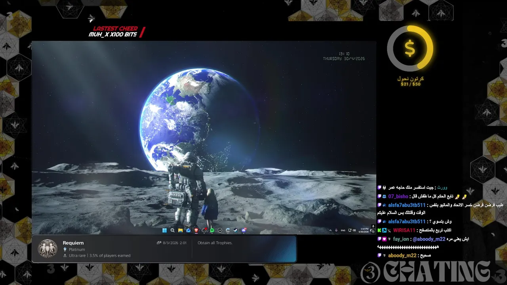Viewport: 507px width, 285px height.
Task: Click the dollar donation goal ring
Action: point(410,49)
